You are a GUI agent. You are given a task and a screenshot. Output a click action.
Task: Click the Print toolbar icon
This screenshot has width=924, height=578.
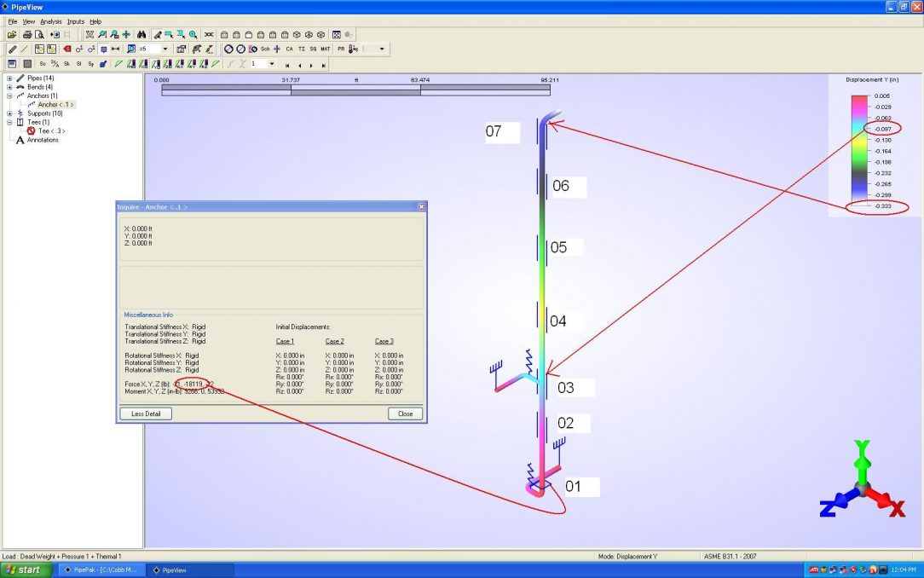27,35
